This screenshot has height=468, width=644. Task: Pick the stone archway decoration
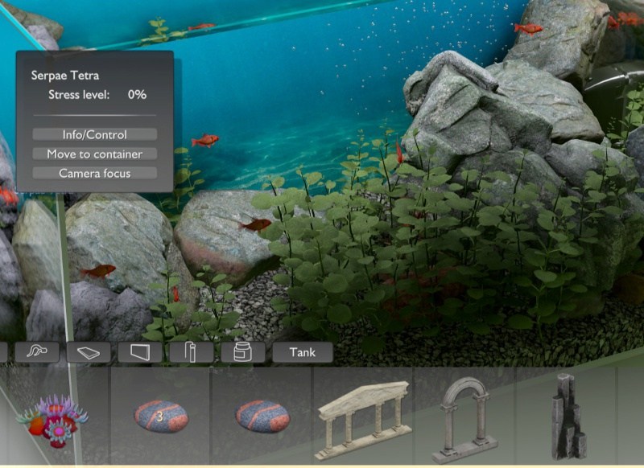[466, 420]
